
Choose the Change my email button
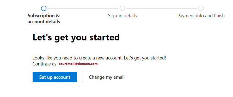click(107, 77)
